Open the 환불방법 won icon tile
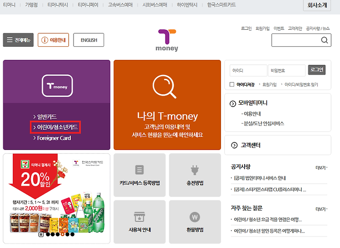 (x=195, y=222)
